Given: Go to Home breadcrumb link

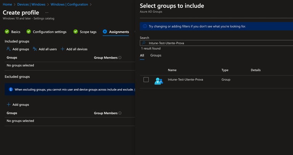Looking at the screenshot, I should (7, 5).
